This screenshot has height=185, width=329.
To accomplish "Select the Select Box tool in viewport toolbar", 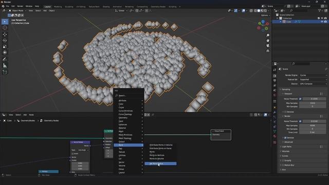I will coord(5,22).
